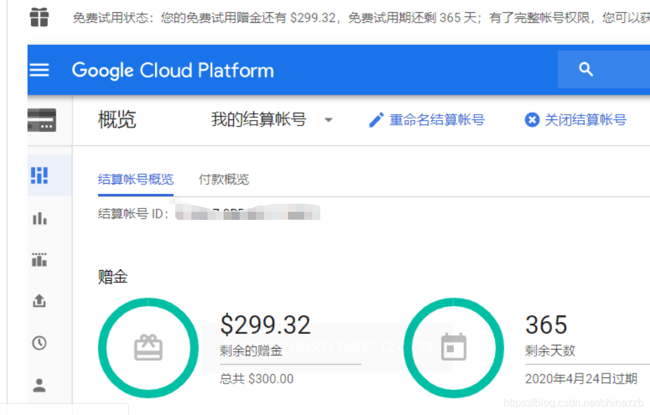
Task: Click the 赠金 section heading
Action: pyautogui.click(x=113, y=277)
